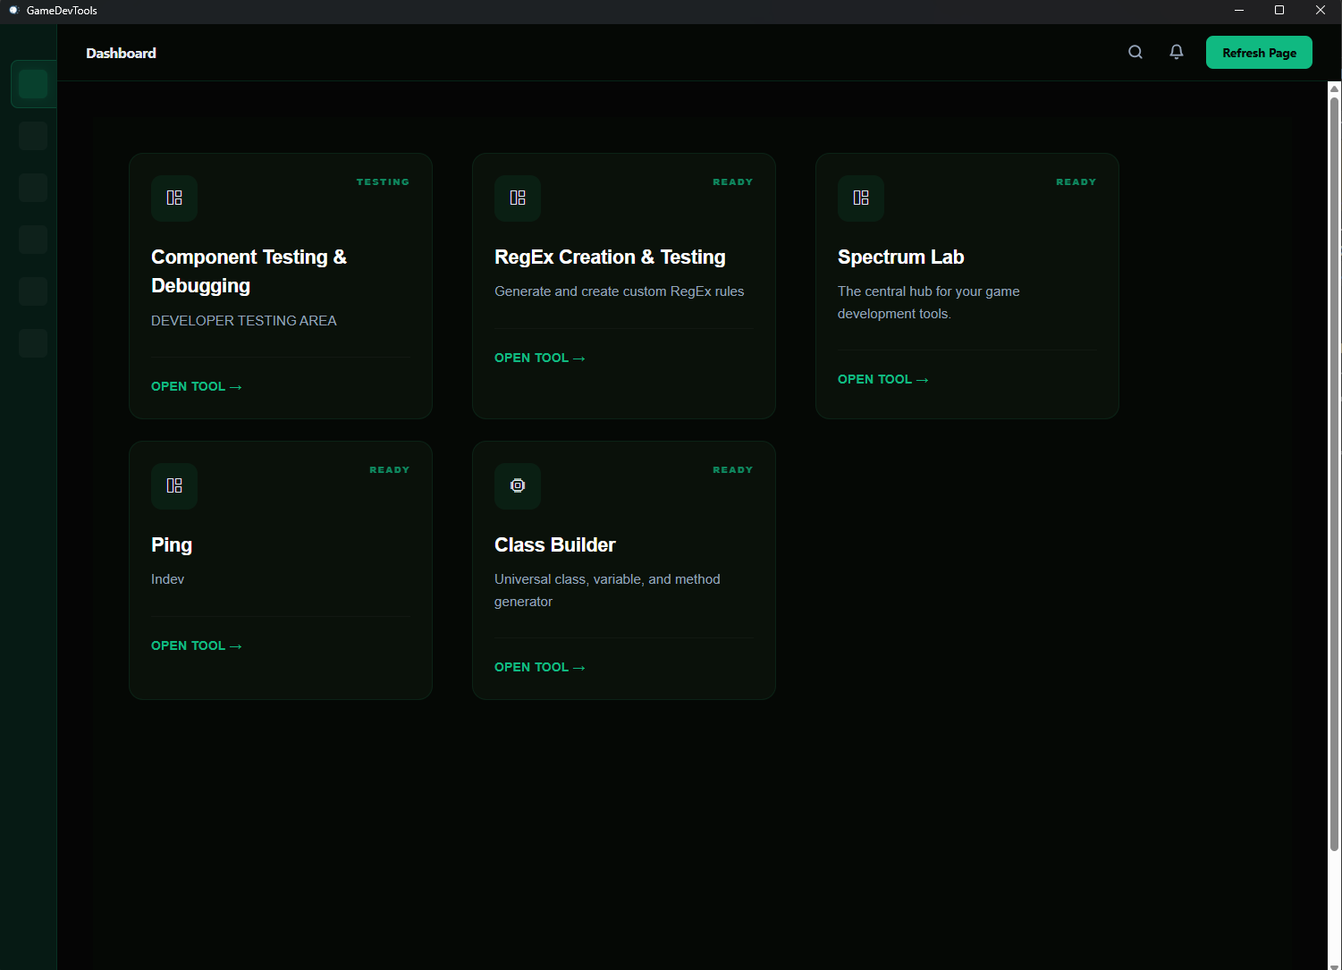Maximize the GameDevTools window
1342x970 pixels.
pos(1279,11)
